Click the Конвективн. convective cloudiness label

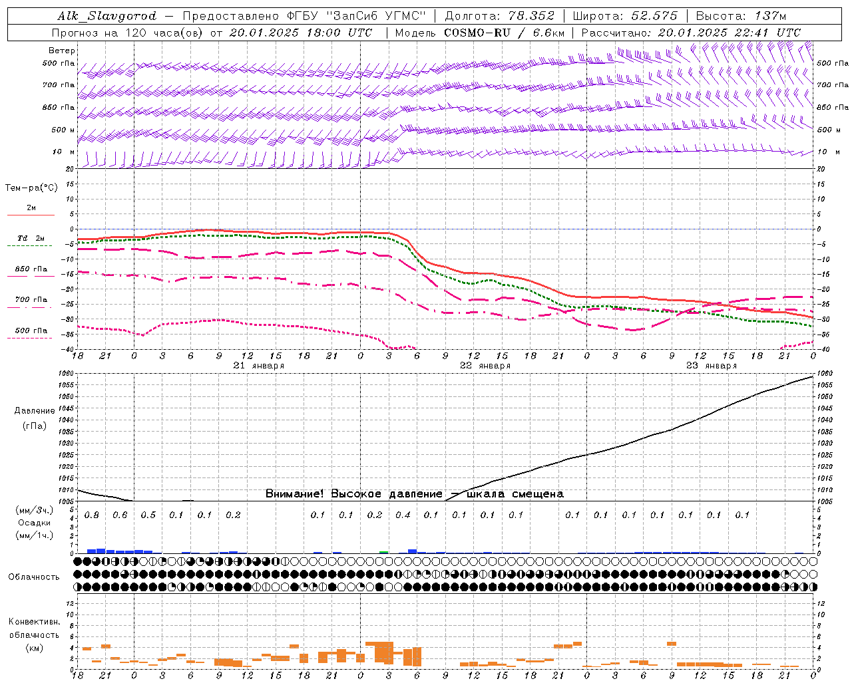34,622
